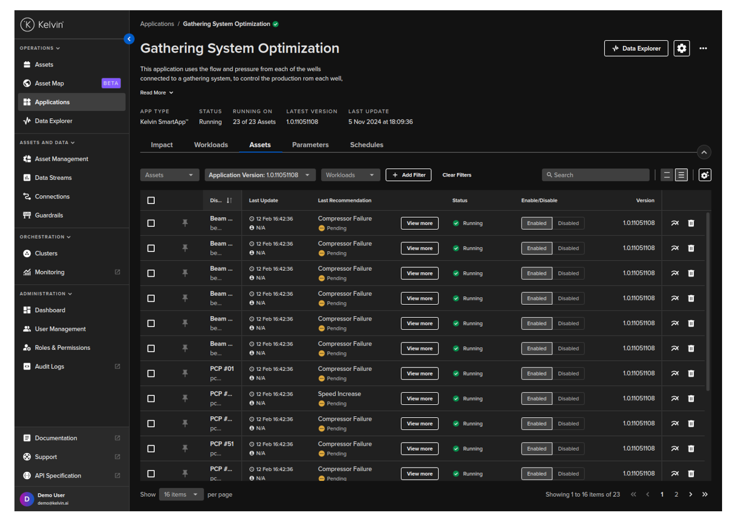Go to the last page of results
This screenshot has height=522, width=737.
705,495
